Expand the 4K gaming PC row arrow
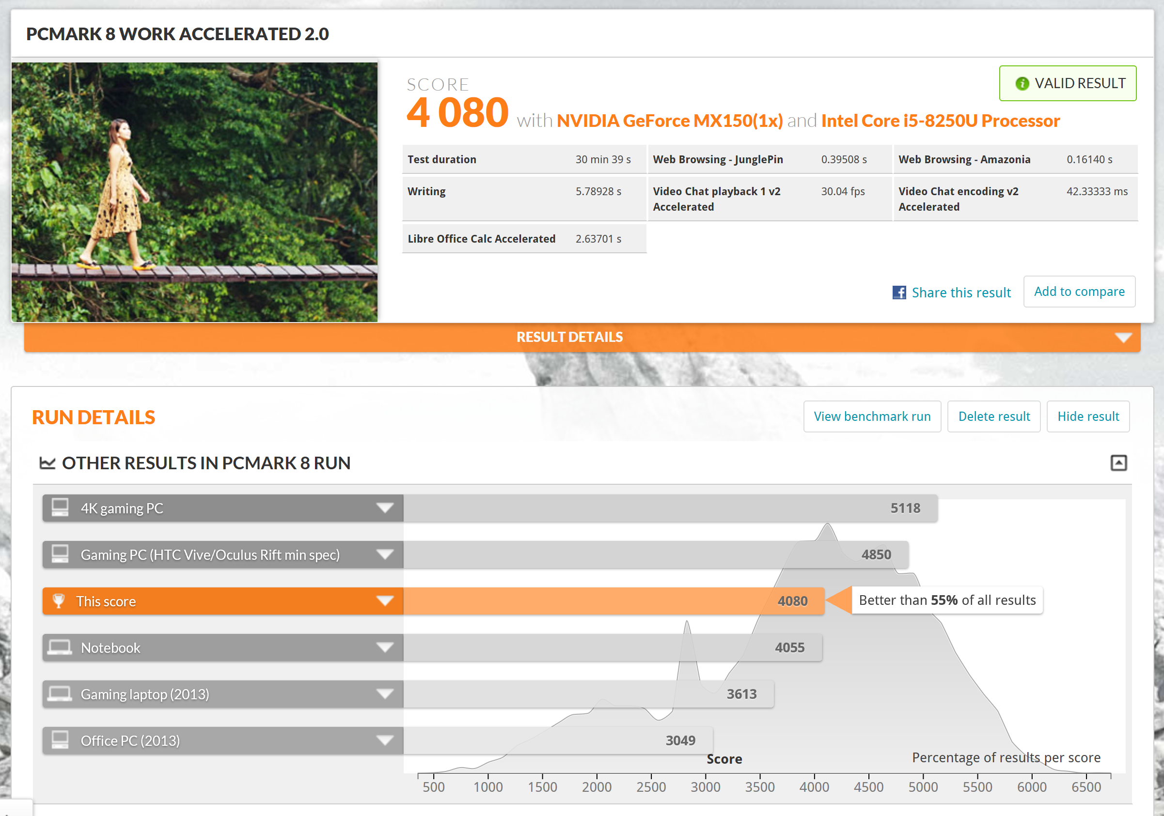 [x=385, y=508]
